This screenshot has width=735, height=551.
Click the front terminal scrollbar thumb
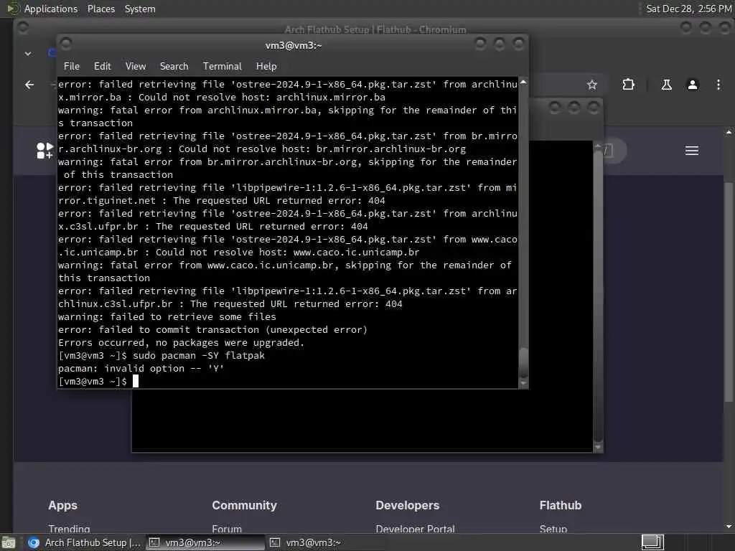pos(523,362)
